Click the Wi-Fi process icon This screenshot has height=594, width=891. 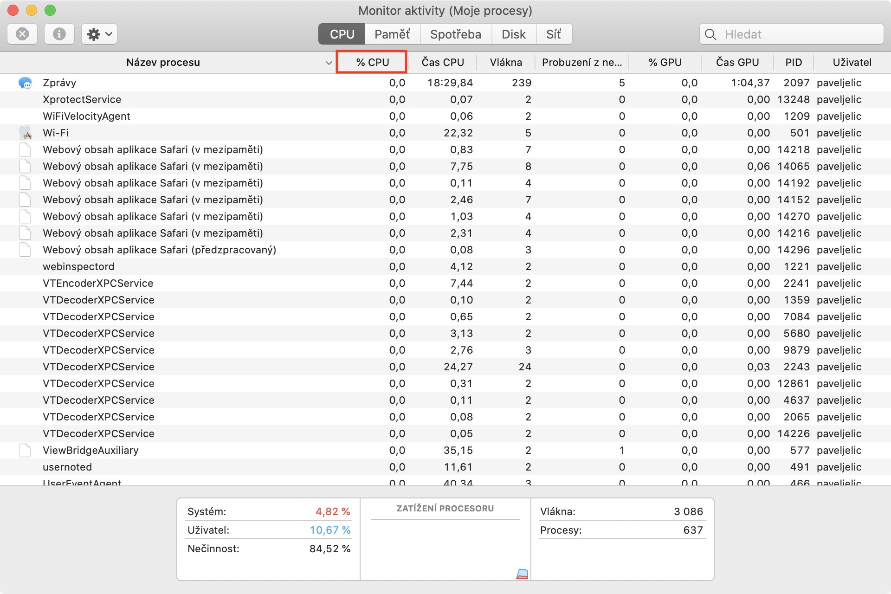(25, 133)
